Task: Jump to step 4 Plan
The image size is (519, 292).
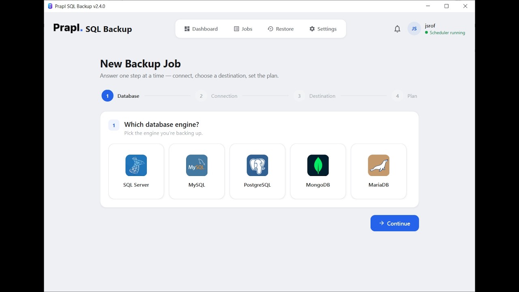Action: click(405, 96)
